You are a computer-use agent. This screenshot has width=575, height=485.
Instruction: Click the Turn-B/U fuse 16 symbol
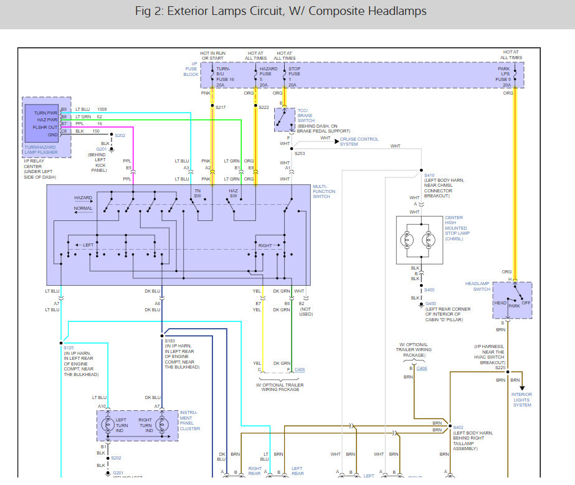click(212, 75)
